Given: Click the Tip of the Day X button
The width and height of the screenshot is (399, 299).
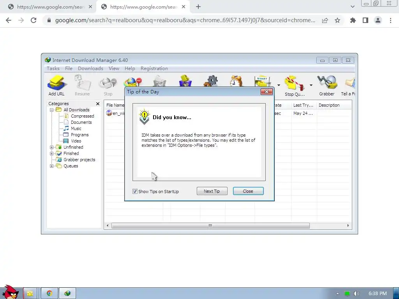Looking at the screenshot, I should click(267, 92).
